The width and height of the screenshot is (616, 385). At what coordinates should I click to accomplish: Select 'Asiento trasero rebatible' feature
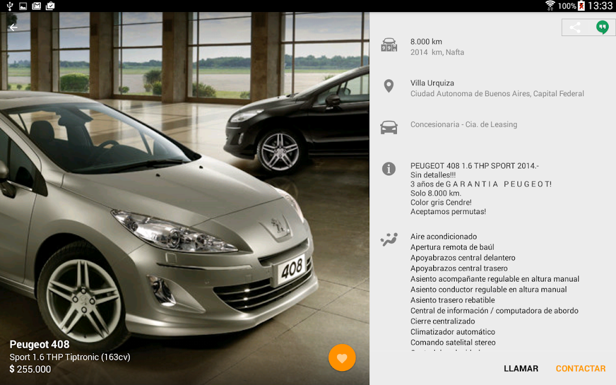point(452,300)
